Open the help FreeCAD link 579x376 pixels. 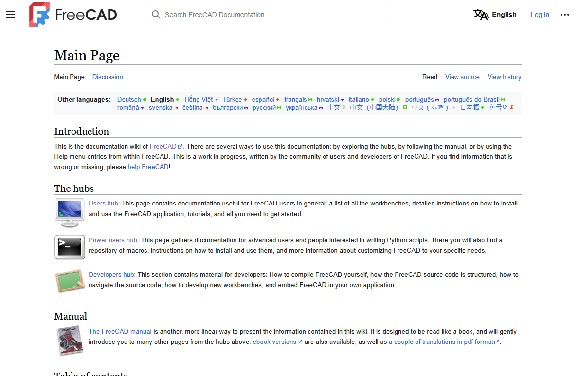click(x=148, y=167)
